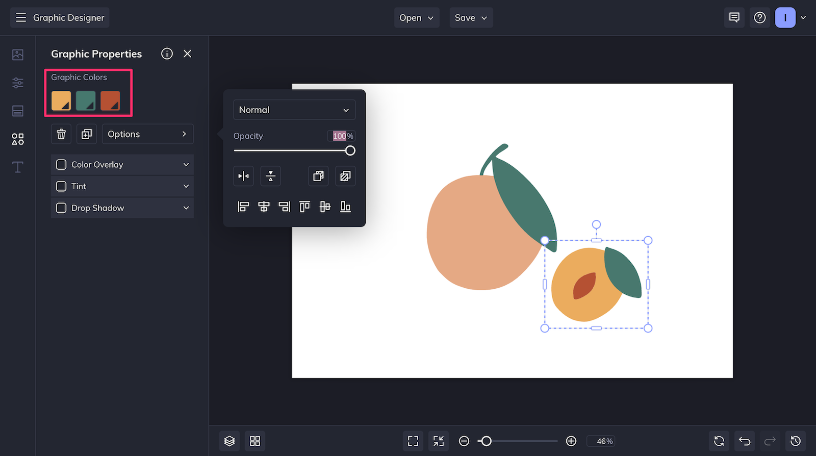
Task: Flip the graphic vertically
Action: pos(270,176)
